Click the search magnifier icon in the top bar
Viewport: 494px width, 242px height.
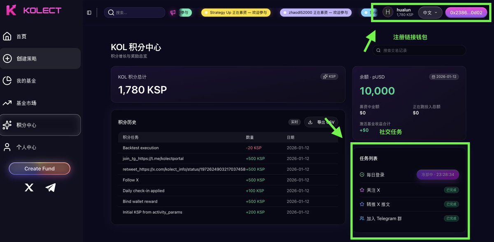point(111,12)
